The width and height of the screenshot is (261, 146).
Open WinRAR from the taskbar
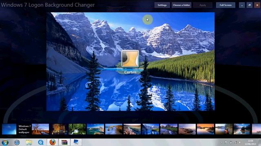click(x=64, y=142)
